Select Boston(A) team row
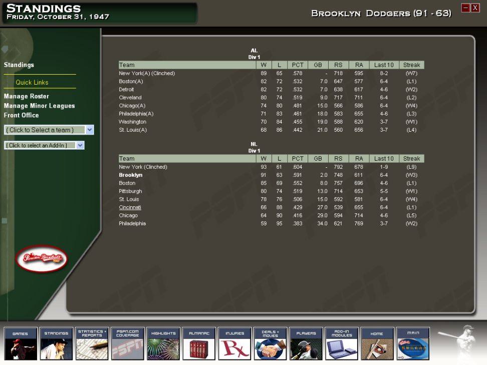Image resolution: width=487 pixels, height=365 pixels. pyautogui.click(x=271, y=81)
